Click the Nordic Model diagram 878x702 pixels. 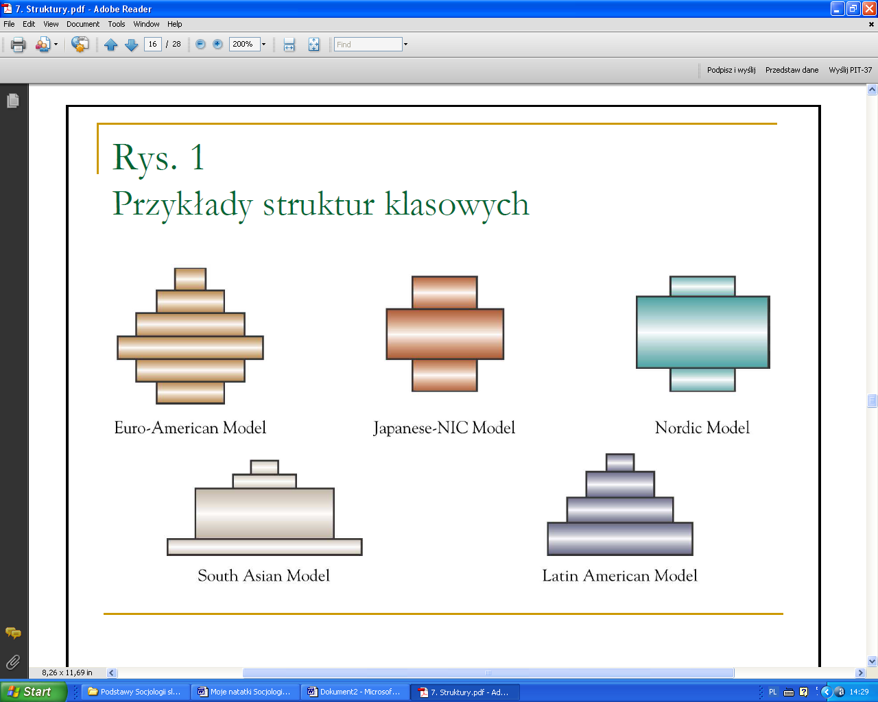point(702,334)
